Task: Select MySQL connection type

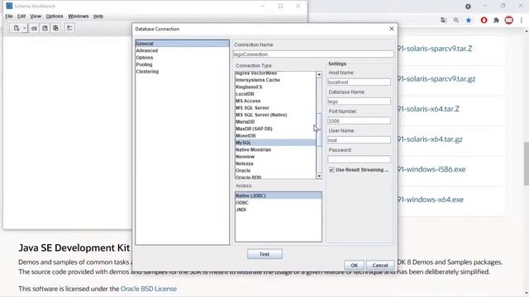Action: click(x=275, y=143)
